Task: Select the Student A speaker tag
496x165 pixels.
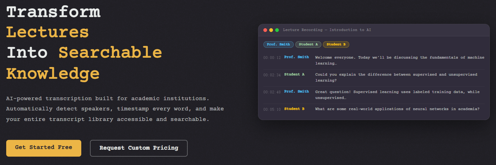Action: (308, 44)
